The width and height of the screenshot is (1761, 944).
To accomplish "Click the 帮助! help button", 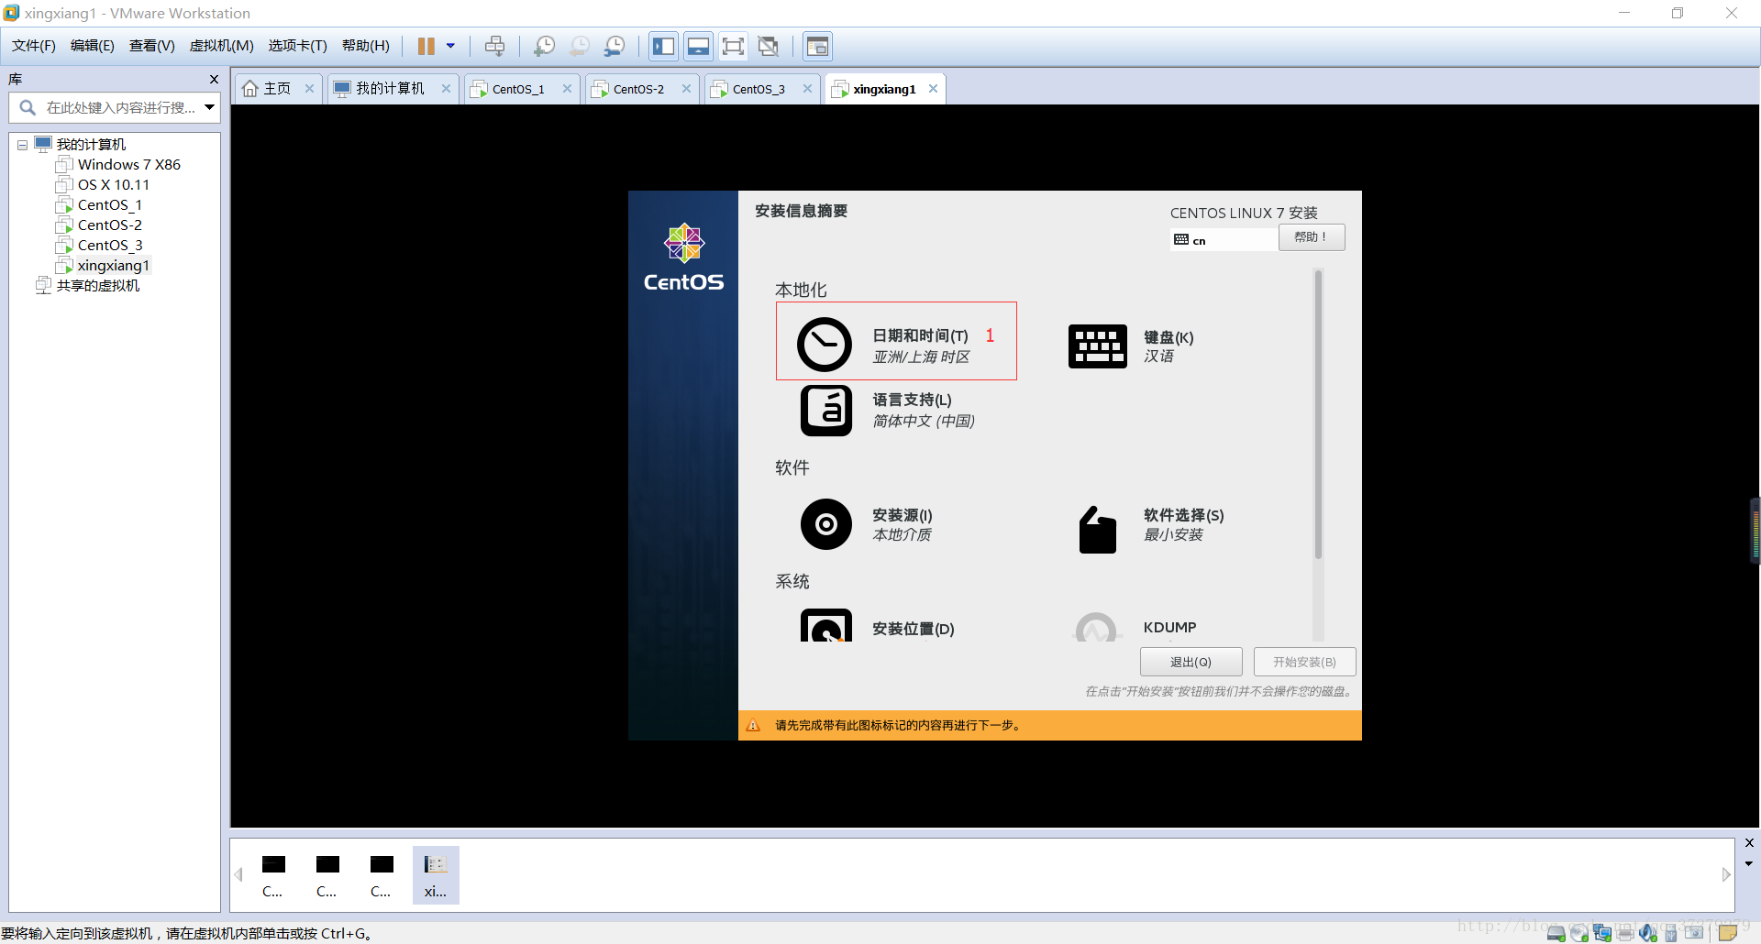I will [x=1312, y=237].
